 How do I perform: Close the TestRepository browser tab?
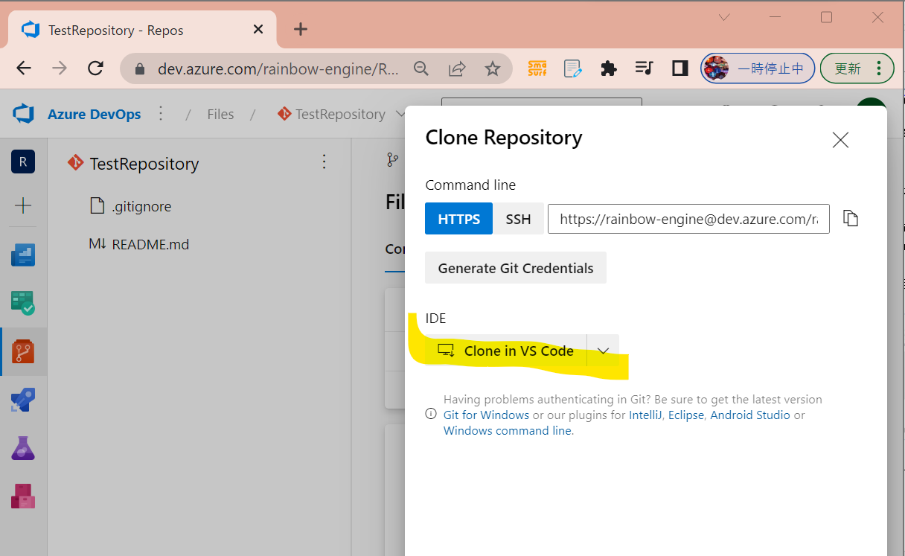[258, 30]
